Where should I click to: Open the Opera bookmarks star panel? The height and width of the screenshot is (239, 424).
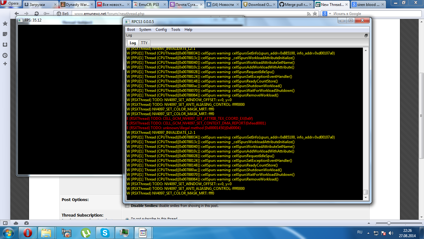click(x=5, y=24)
